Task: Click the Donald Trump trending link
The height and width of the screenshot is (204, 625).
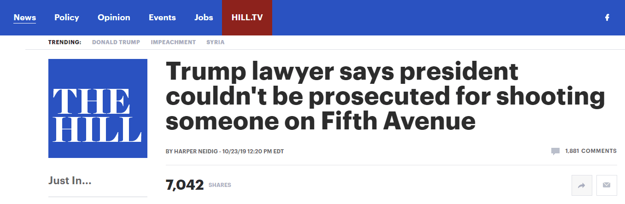Action: (117, 42)
